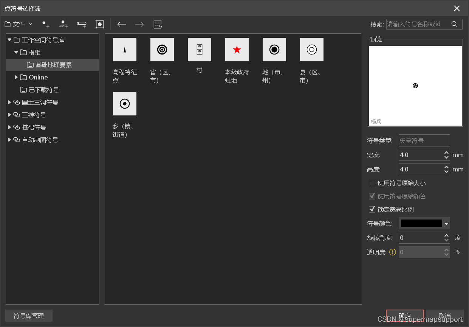Select the 地（市、州） symbol thumbnail
Image resolution: width=469 pixels, height=327 pixels.
[274, 50]
